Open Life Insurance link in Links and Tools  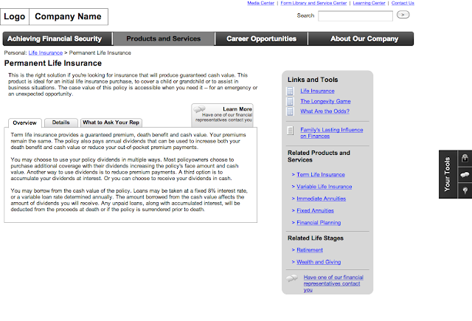[x=317, y=91]
